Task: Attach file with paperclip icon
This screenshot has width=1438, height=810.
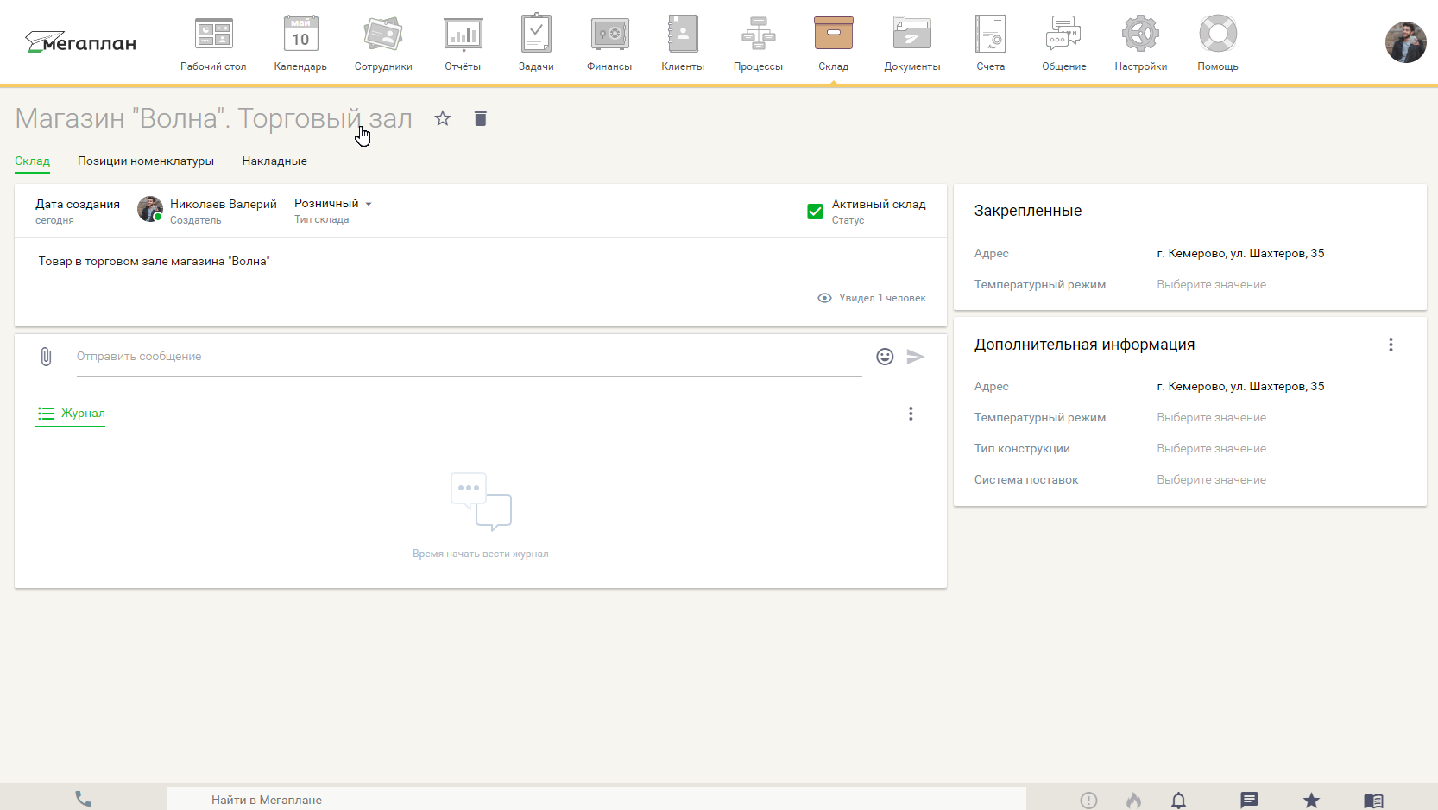Action: [46, 357]
